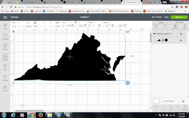Screen dimensions: 189x118
Task: Switch to the Layers tab
Action: [x=161, y=22]
